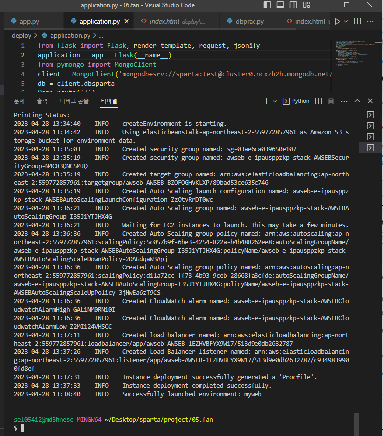Minimize the VS Code window
The height and width of the screenshot is (436, 383).
(x=324, y=5)
